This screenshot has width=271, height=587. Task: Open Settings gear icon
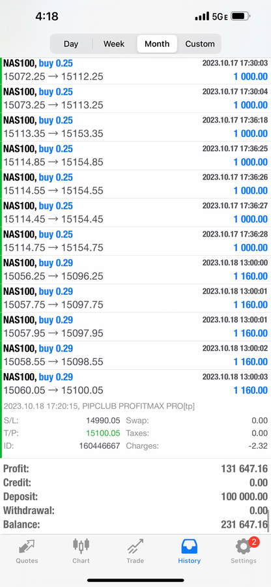click(244, 547)
